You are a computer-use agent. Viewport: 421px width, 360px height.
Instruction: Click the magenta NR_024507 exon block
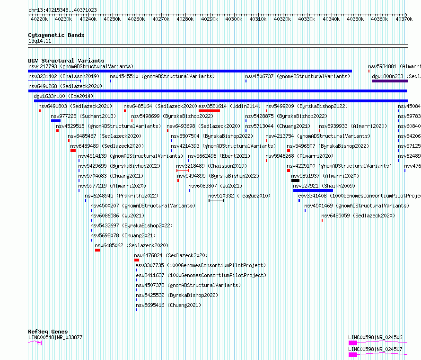[353, 355]
